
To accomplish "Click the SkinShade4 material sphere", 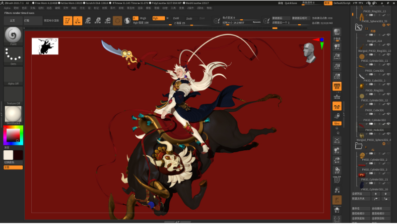I will pyautogui.click(x=13, y=114).
